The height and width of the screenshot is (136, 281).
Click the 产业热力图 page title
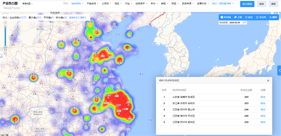tap(10, 3)
